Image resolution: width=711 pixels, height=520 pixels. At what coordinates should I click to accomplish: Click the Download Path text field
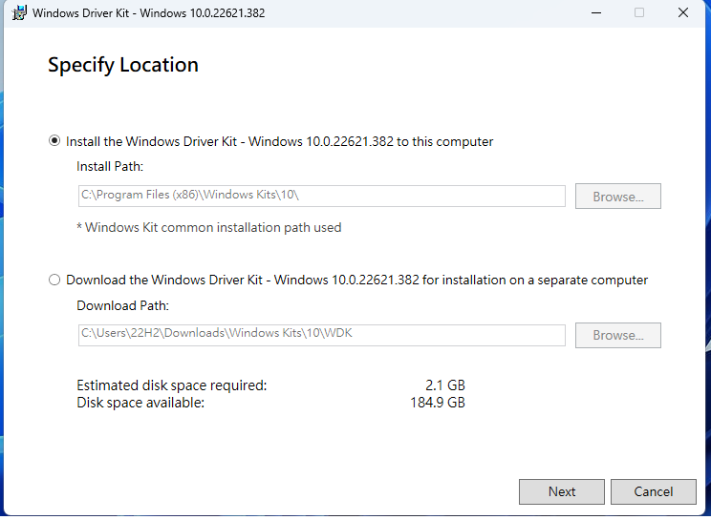click(x=321, y=335)
